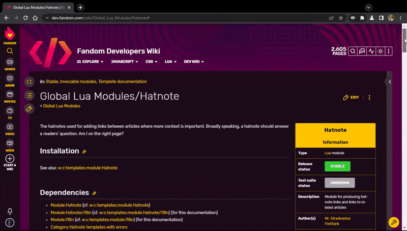Open search from the left sidebar magnifier
Viewport: 407px width, 231px height.
pyautogui.click(x=10, y=51)
